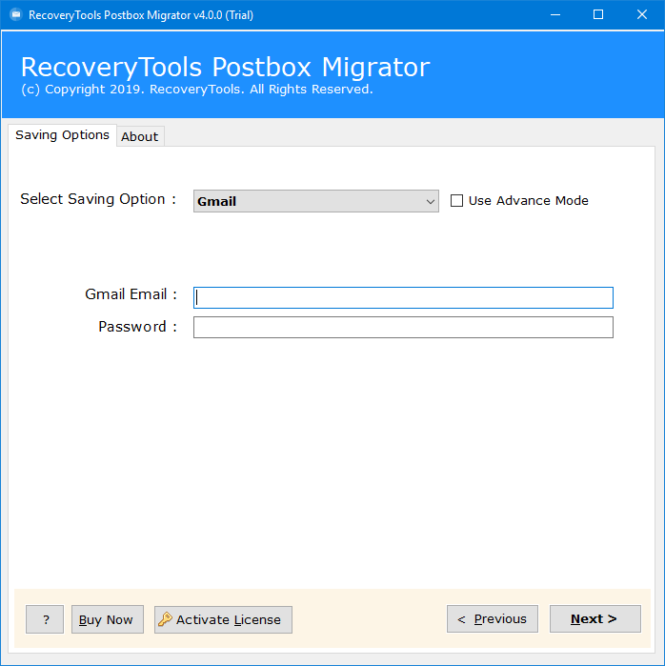Focus the Gmail Email input field
The image size is (665, 666).
[x=403, y=297]
